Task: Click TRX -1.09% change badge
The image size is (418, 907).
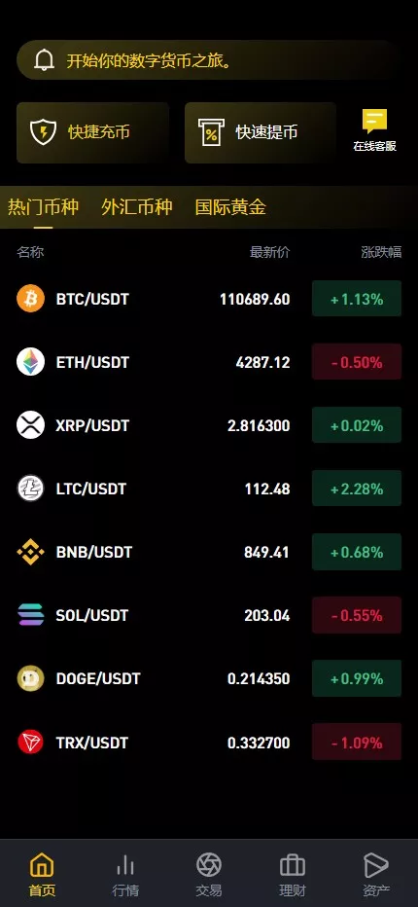Action: click(357, 742)
